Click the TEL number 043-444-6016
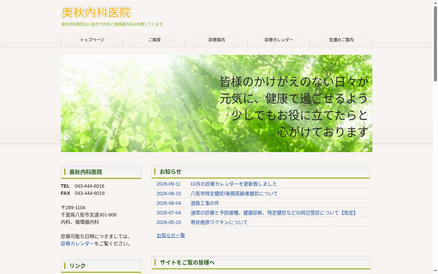438x274 pixels. [x=89, y=186]
